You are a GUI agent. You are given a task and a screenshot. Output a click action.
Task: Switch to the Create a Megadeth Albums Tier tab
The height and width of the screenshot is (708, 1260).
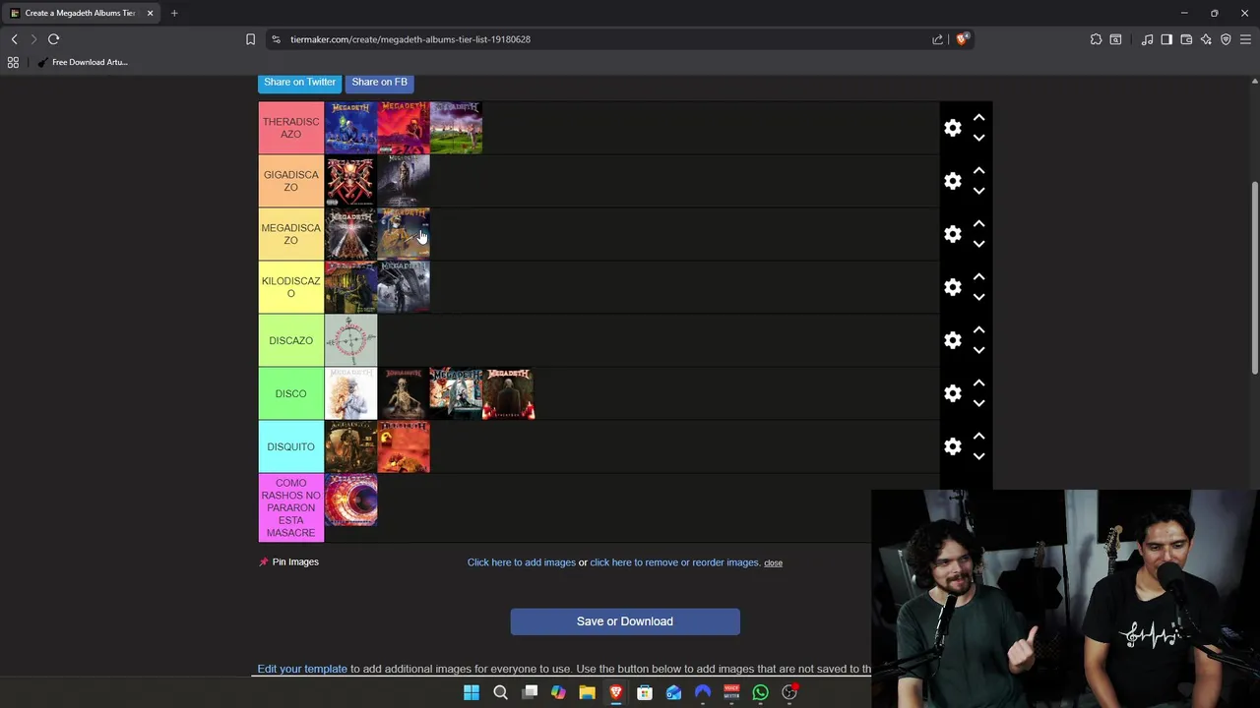coord(79,13)
